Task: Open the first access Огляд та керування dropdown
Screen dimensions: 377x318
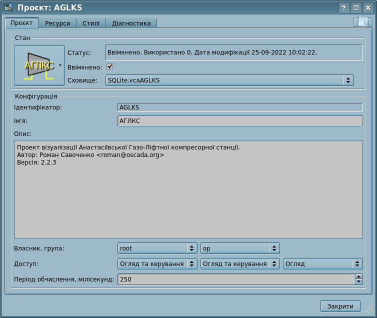Action: 157,263
